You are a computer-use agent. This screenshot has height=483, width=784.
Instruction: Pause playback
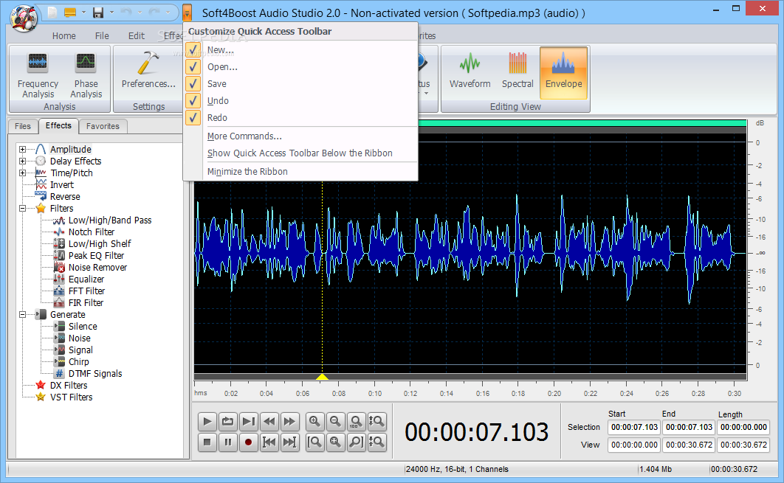click(227, 442)
